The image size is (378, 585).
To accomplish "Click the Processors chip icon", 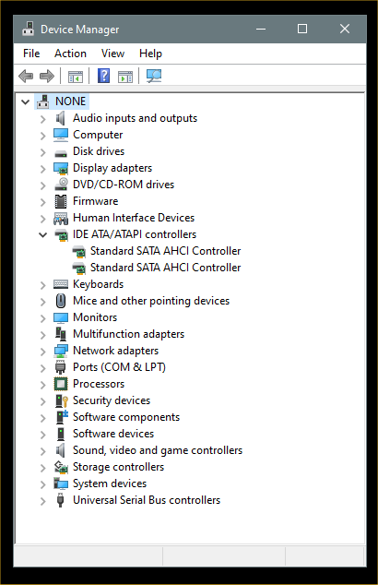I will (61, 384).
